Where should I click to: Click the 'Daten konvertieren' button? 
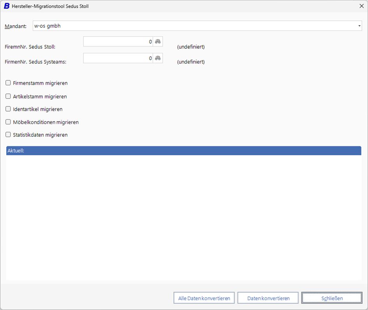pyautogui.click(x=268, y=298)
